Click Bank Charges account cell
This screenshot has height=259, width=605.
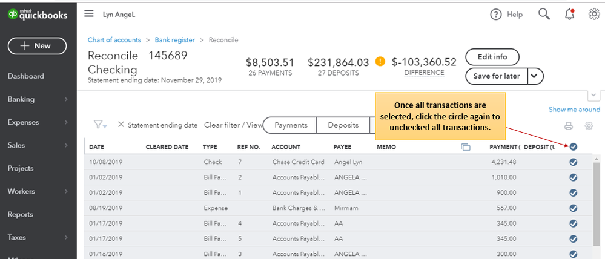[x=298, y=208]
